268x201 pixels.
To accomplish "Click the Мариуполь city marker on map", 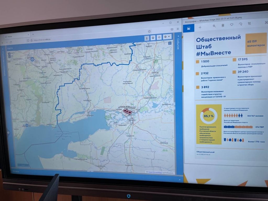I will tap(26, 125).
